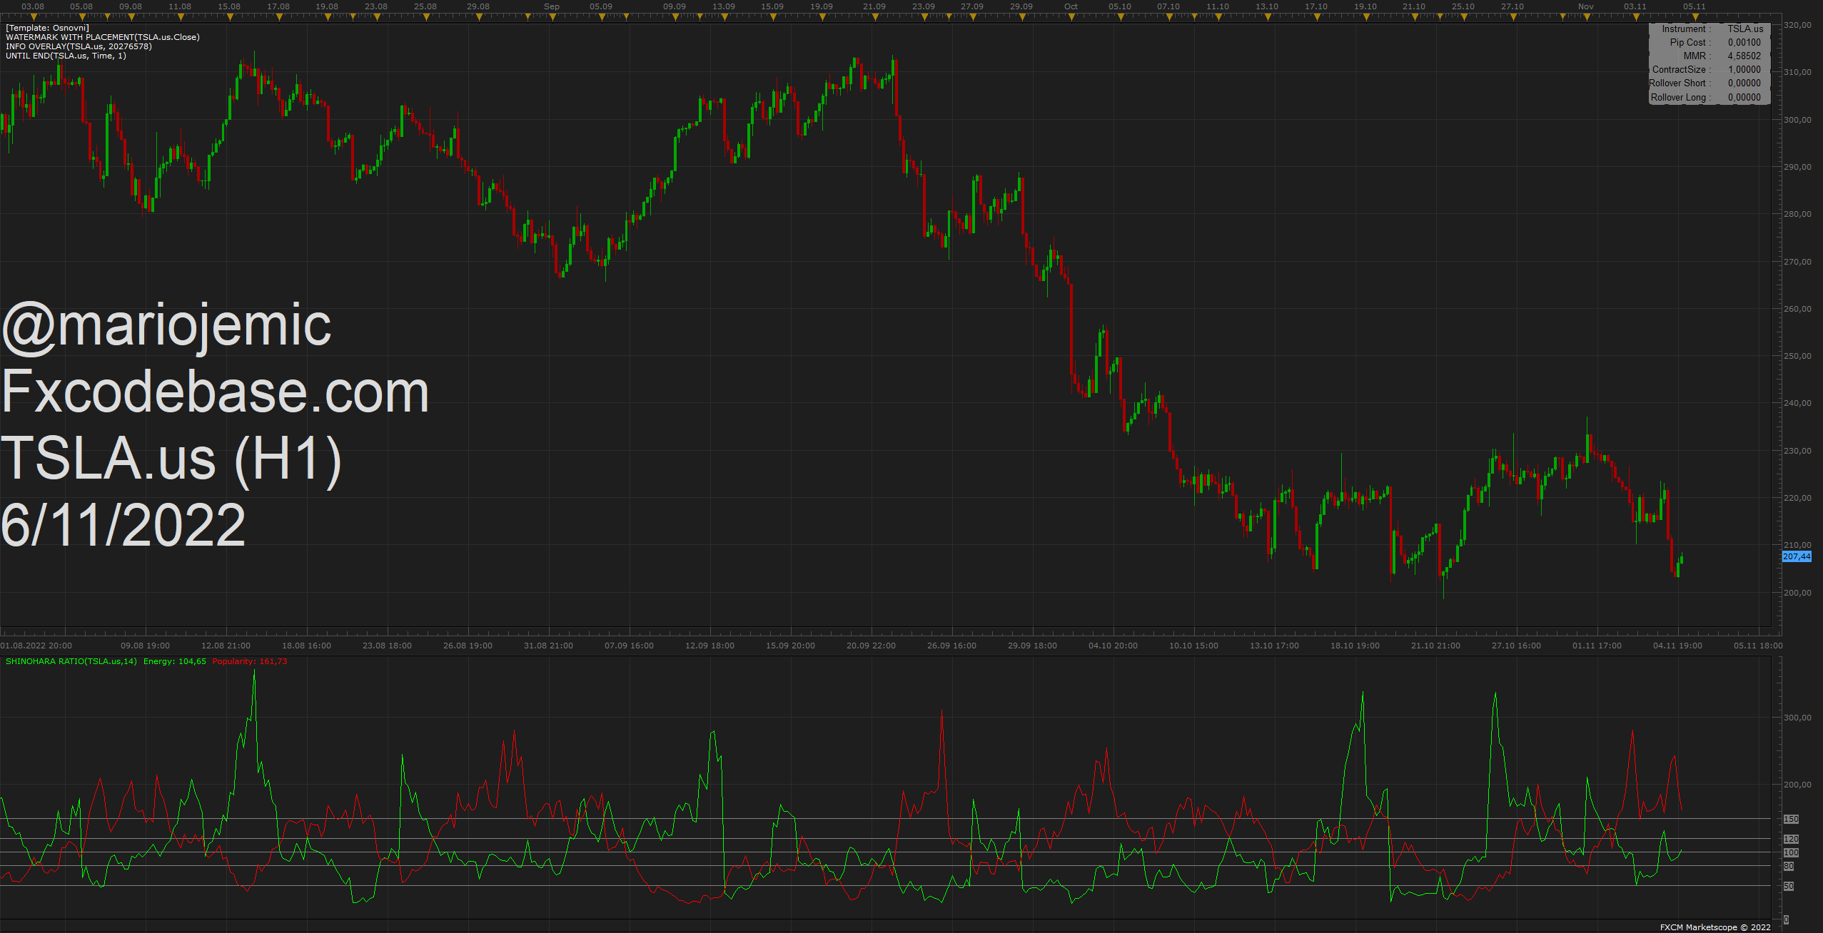
Task: Click the 50 level label on indicator axis
Action: pyautogui.click(x=1789, y=886)
